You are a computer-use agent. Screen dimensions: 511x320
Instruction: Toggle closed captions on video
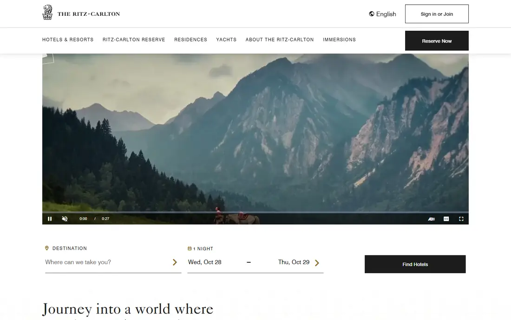coord(446,219)
